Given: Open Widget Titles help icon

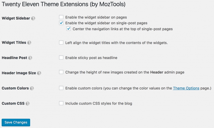Looking at the screenshot, I should point(29,43).
